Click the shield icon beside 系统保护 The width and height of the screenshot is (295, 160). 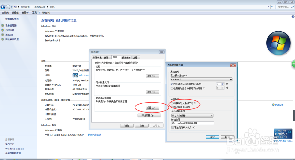pos(2,35)
